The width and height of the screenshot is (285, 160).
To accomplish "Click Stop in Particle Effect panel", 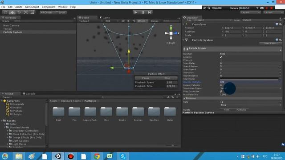I will coord(167,78).
